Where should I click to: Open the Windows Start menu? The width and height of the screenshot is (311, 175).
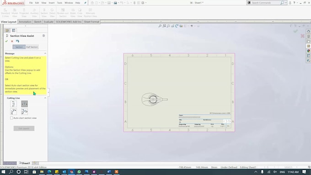click(3, 172)
